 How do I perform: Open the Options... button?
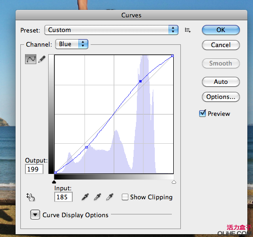(x=221, y=97)
